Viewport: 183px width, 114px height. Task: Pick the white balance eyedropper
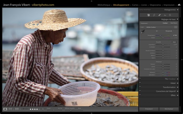coord(143,32)
